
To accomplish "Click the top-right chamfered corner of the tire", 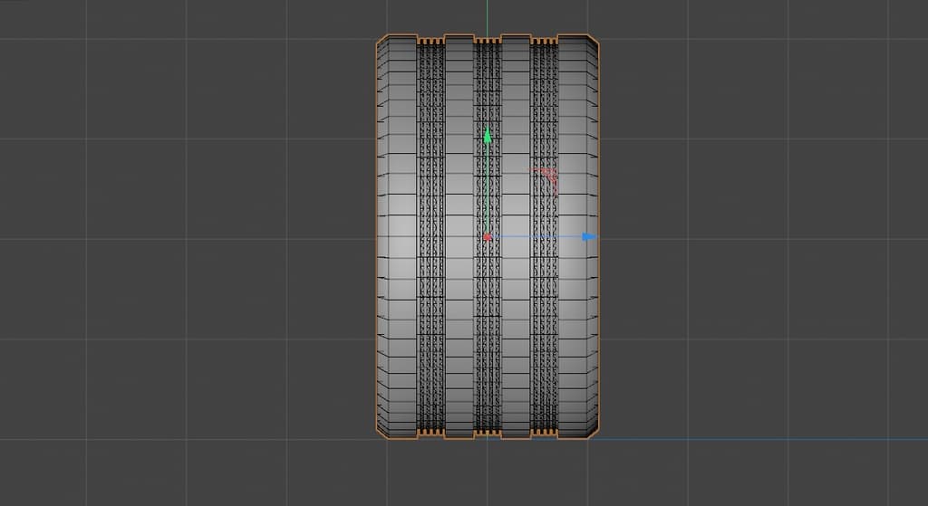I will tap(594, 42).
